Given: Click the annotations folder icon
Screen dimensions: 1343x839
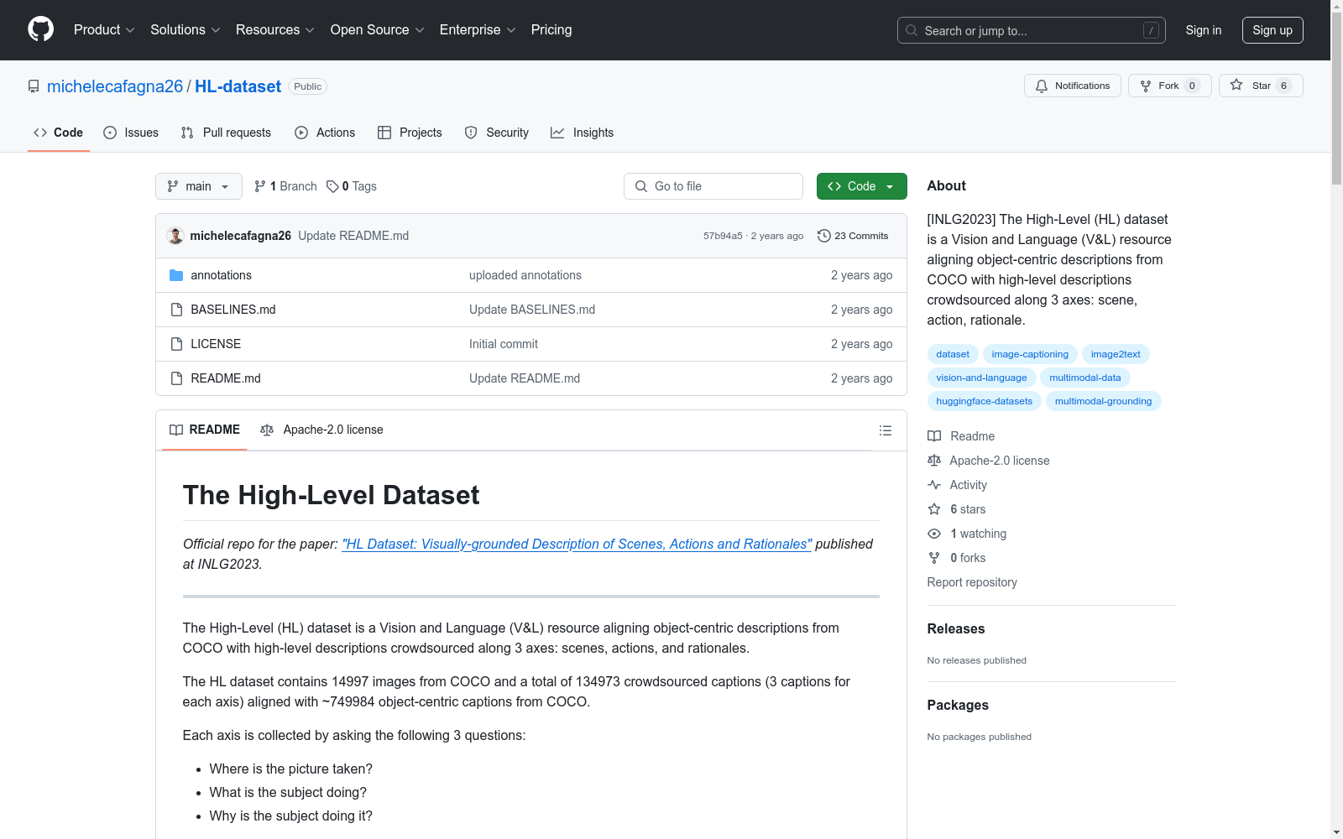Looking at the screenshot, I should [176, 275].
